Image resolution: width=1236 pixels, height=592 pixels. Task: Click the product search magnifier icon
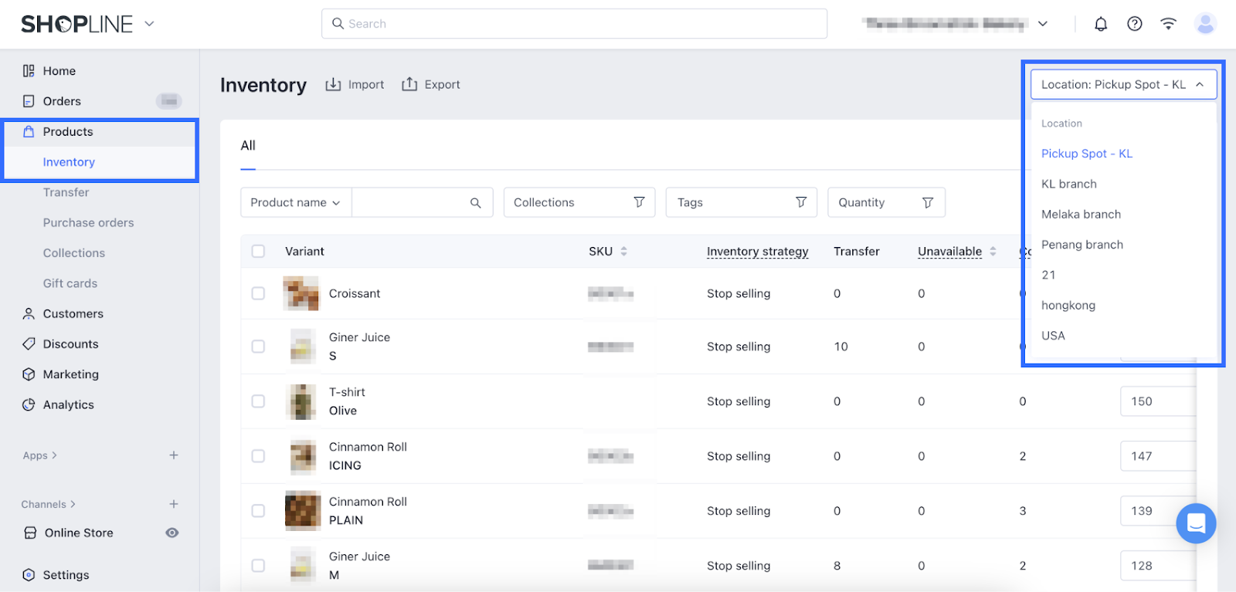(x=476, y=203)
